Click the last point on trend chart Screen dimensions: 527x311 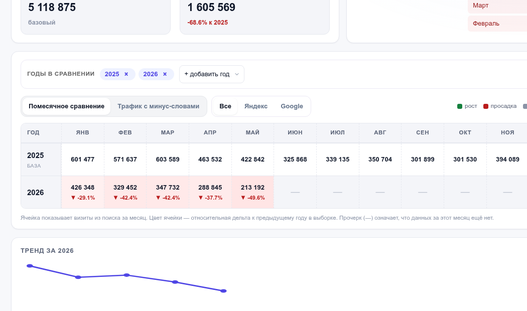(x=223, y=291)
